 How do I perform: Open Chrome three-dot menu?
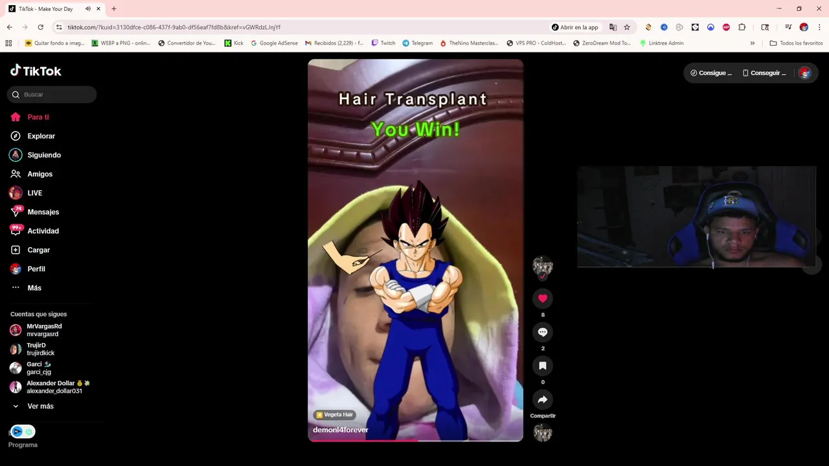pos(819,27)
